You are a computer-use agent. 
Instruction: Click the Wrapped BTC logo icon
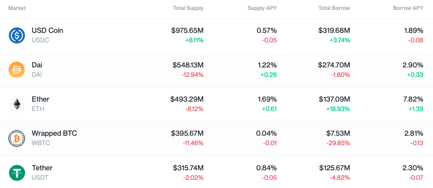(x=17, y=138)
